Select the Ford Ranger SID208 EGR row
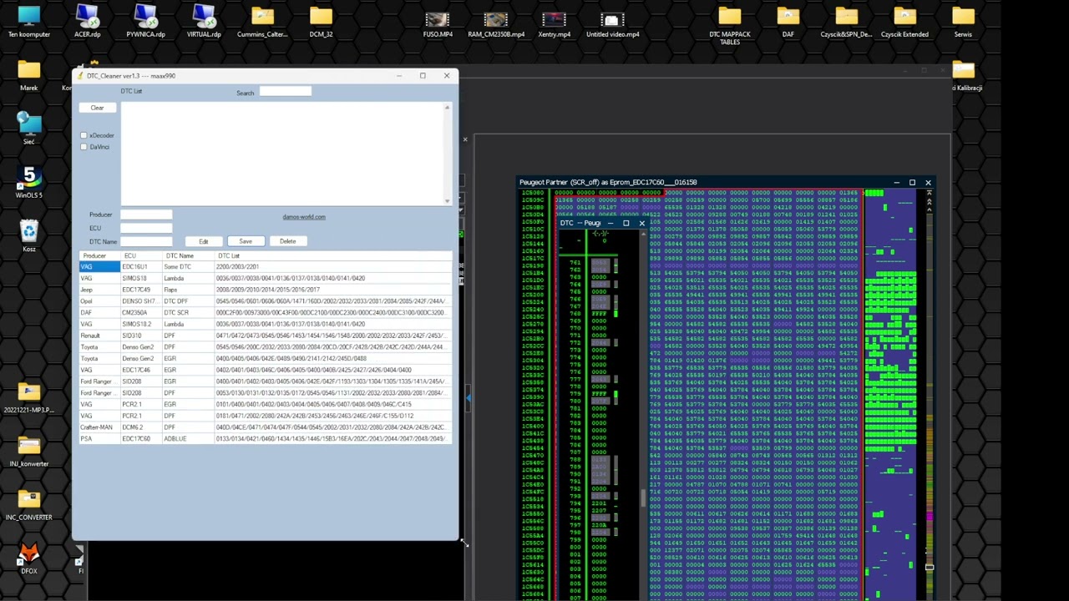 266,381
